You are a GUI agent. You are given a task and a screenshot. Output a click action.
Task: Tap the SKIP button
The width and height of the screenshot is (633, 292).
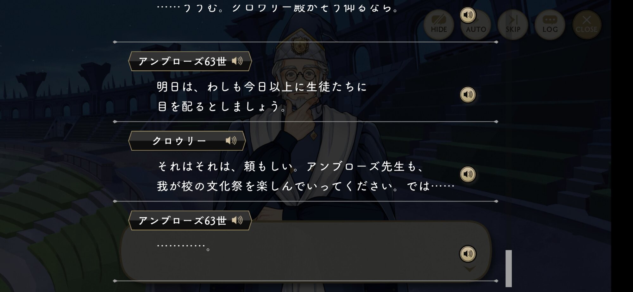[513, 24]
